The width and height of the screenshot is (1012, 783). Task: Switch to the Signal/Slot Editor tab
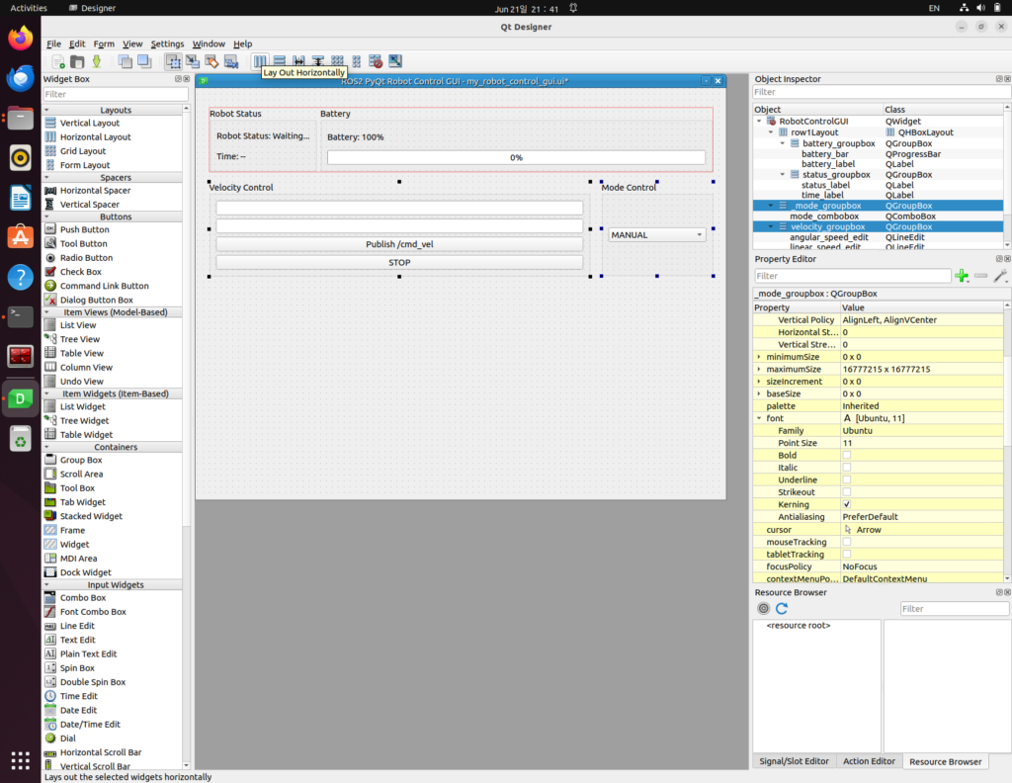794,761
